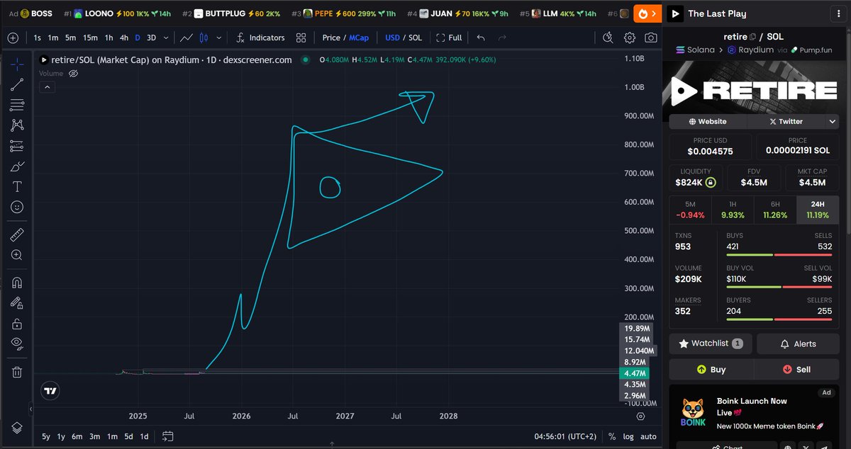Select the 4h time interval
Viewport: 851px width, 449px height.
[x=124, y=38]
